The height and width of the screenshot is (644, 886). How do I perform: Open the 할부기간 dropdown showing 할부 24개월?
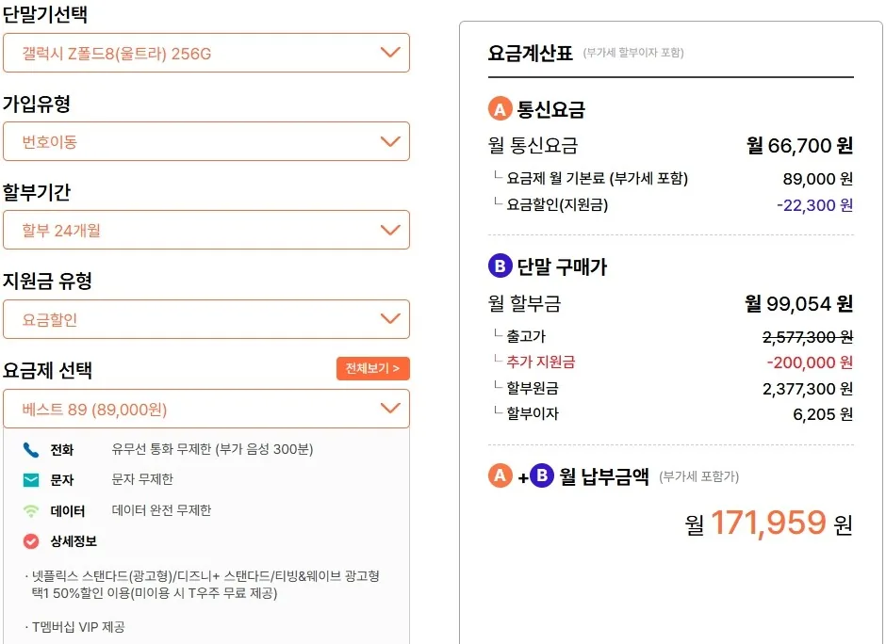pyautogui.click(x=206, y=231)
